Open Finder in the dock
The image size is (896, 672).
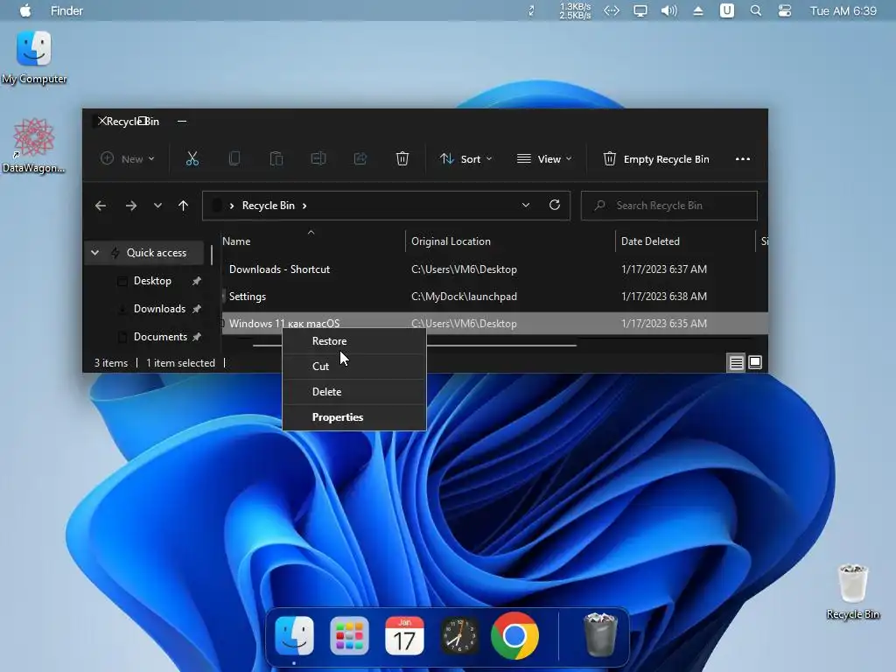pyautogui.click(x=294, y=635)
